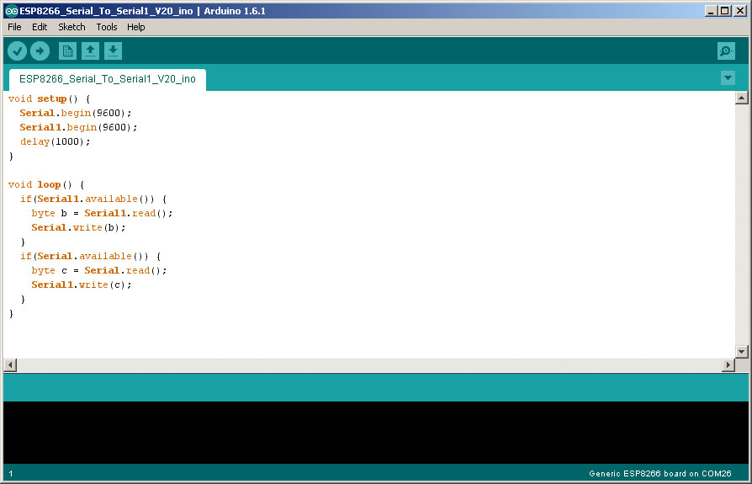Click the horizontal scrollbar left arrow
The image size is (752, 484).
(10, 365)
